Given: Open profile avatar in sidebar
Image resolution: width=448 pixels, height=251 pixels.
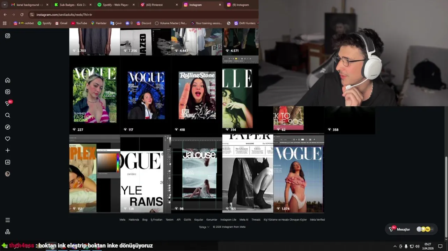Looking at the screenshot, I should tap(8, 174).
